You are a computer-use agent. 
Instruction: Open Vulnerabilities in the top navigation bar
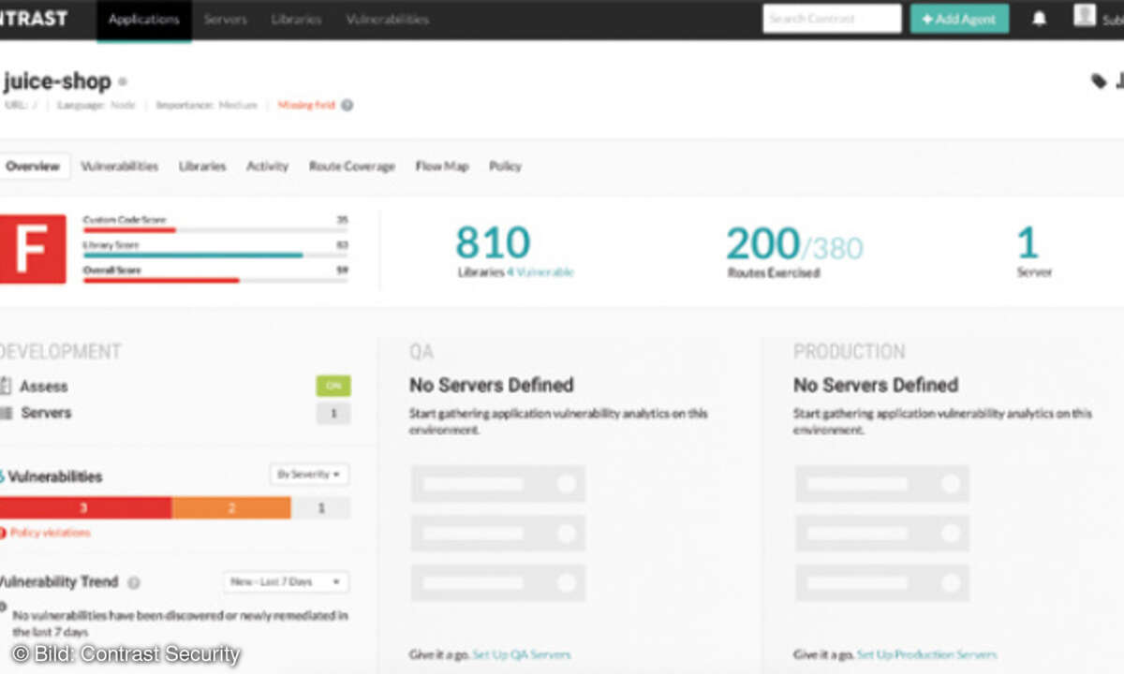click(388, 20)
